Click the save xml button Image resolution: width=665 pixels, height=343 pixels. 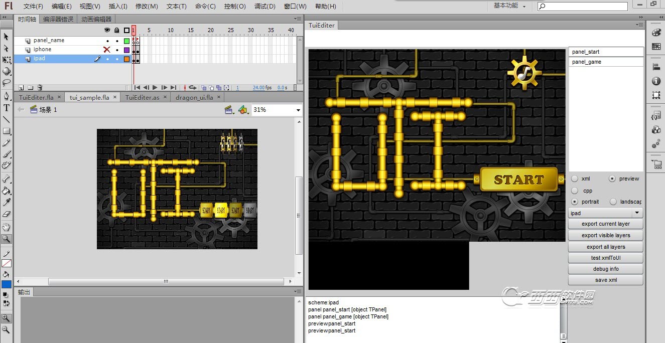click(606, 280)
